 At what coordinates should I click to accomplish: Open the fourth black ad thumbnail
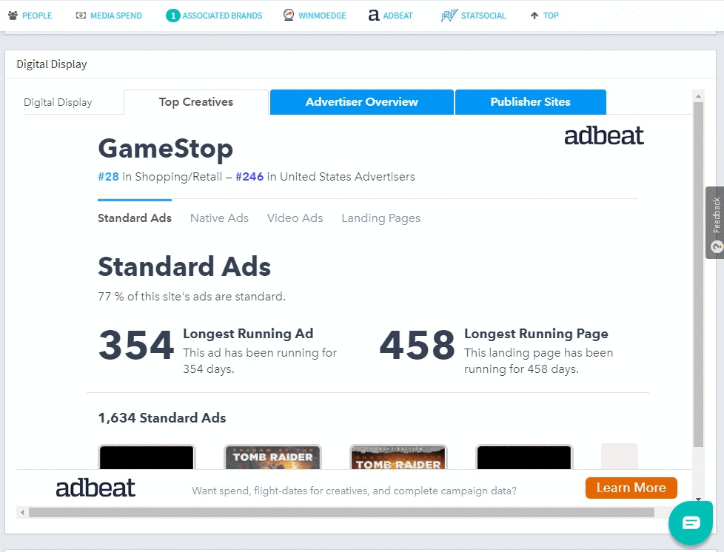tap(524, 457)
